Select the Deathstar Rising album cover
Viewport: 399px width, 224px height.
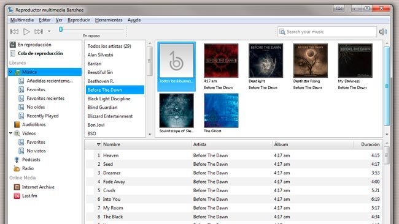(311, 61)
